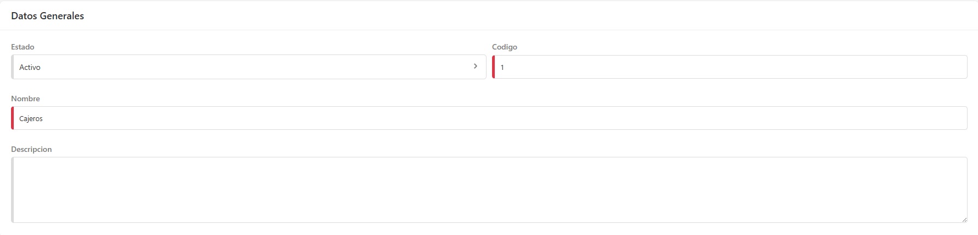Click the chevron arrow in Estado field
This screenshot has height=235, width=978.
pyautogui.click(x=476, y=66)
